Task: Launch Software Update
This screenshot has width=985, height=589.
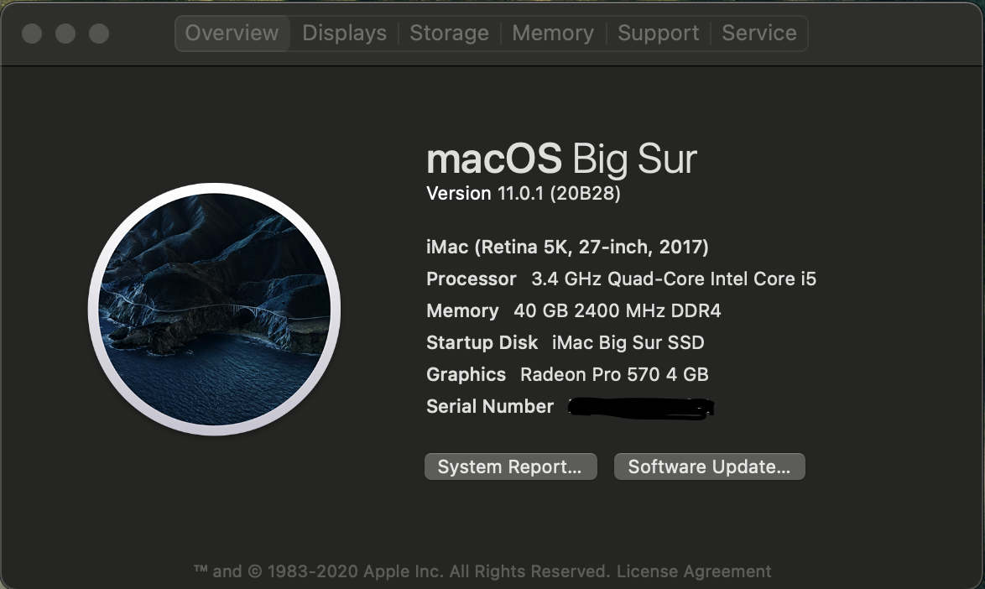Action: click(709, 467)
